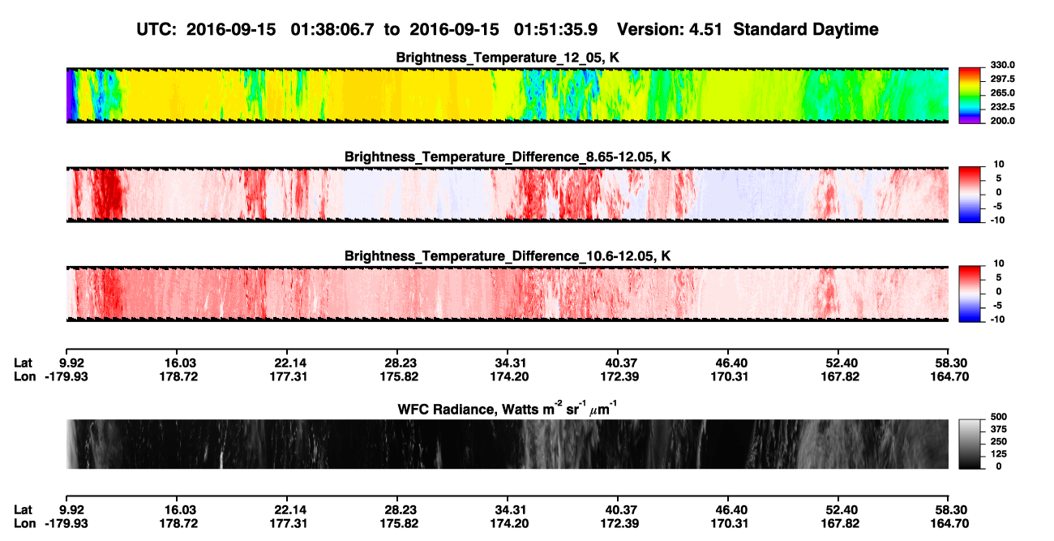Click lower axis longitude value 170.31
The height and width of the screenshot is (541, 1054).
(x=727, y=524)
